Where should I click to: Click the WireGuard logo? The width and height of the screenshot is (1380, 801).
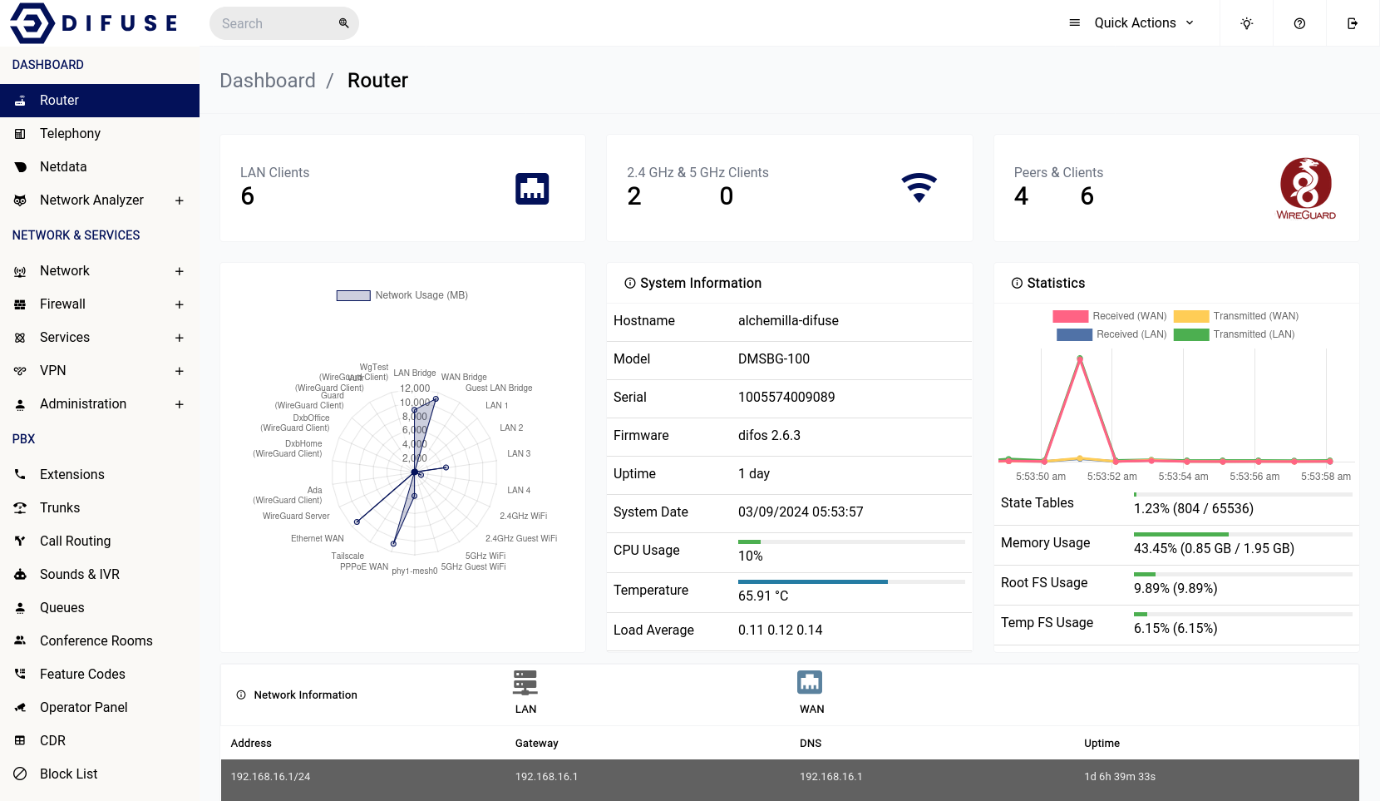(1306, 189)
